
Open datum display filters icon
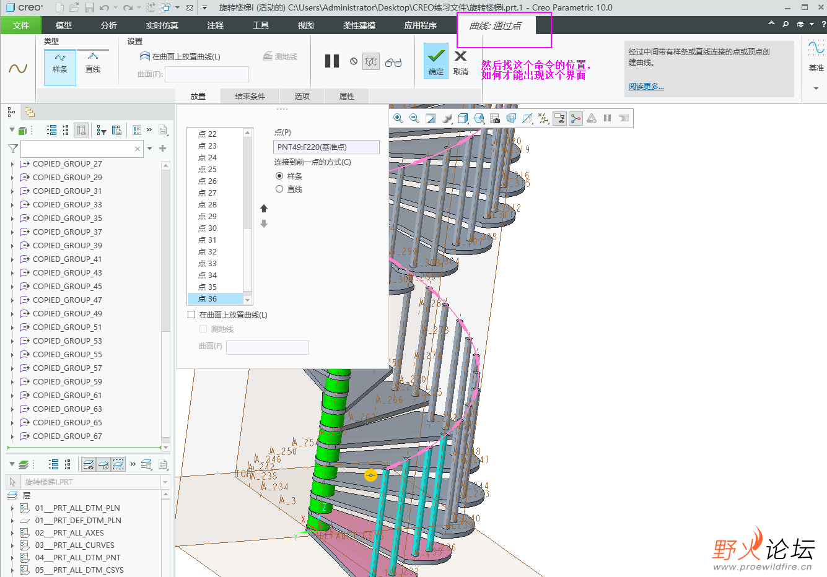tap(543, 118)
